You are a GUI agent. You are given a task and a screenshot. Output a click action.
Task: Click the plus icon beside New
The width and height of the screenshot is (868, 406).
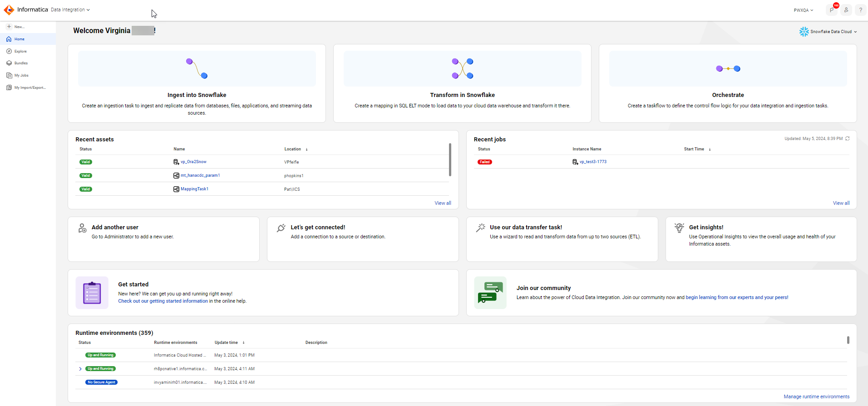pos(9,26)
